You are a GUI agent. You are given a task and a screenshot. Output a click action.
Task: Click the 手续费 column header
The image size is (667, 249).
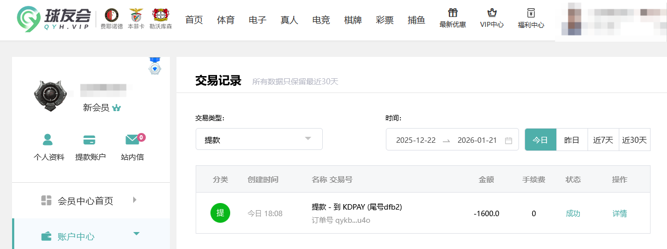[533, 179]
